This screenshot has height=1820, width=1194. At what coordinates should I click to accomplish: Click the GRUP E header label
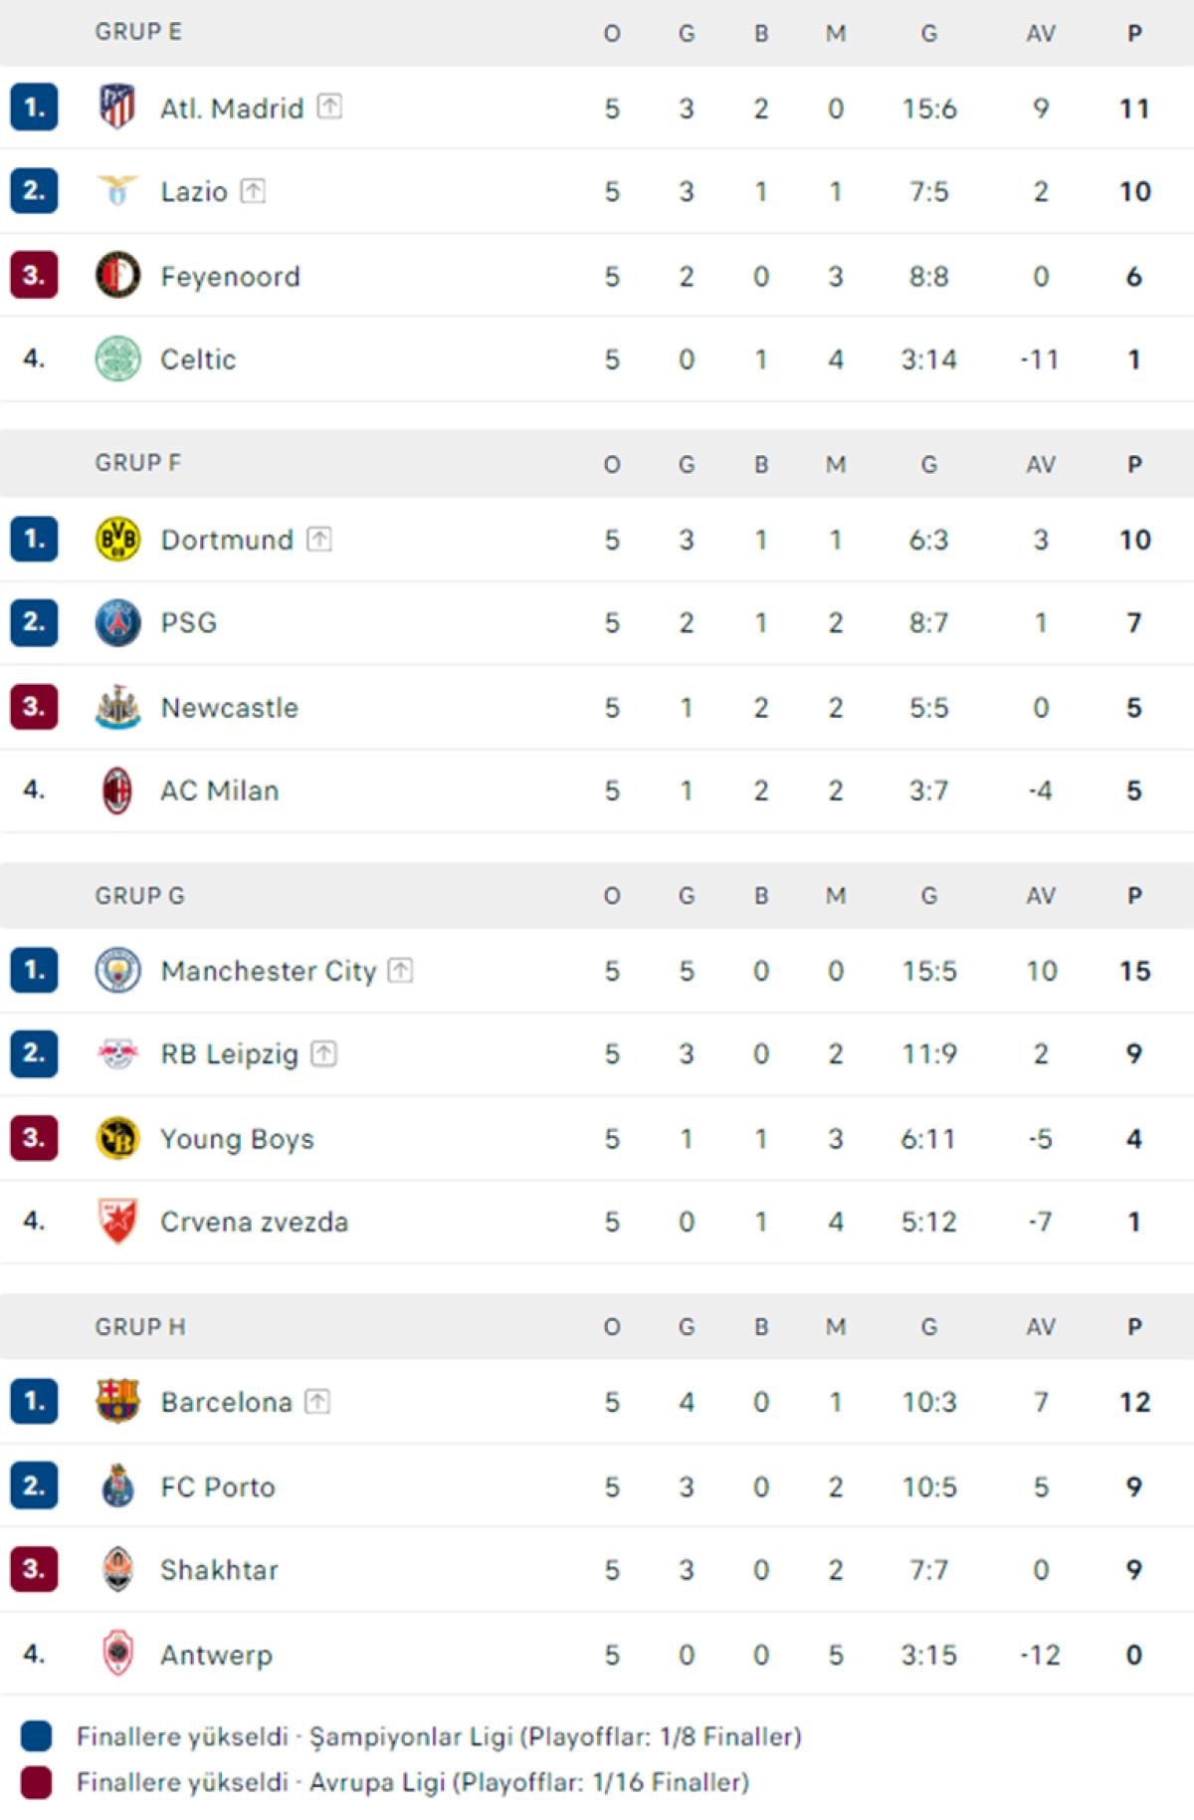pos(138,32)
